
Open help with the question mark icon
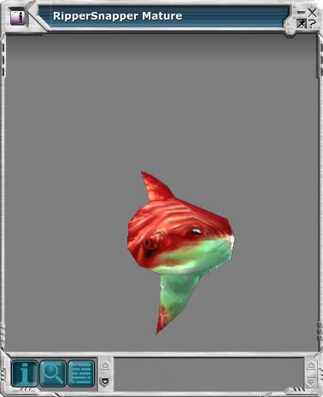(x=312, y=24)
